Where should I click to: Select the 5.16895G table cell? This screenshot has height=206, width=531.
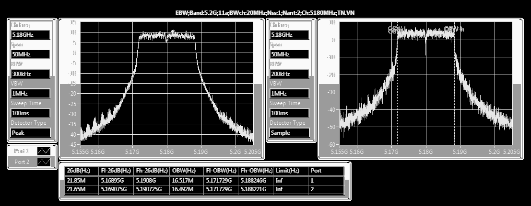116,181
